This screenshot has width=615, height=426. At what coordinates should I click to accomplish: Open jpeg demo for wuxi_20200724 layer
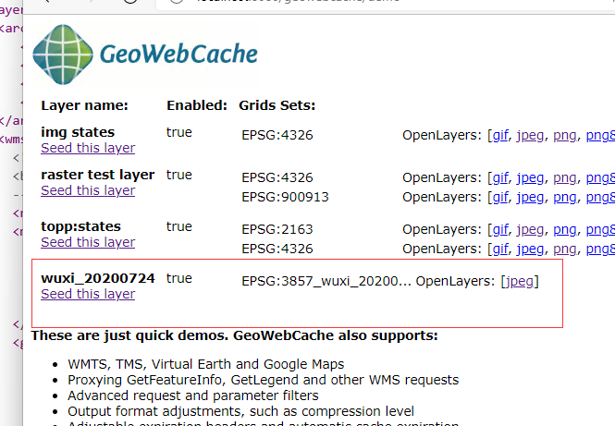pos(519,281)
